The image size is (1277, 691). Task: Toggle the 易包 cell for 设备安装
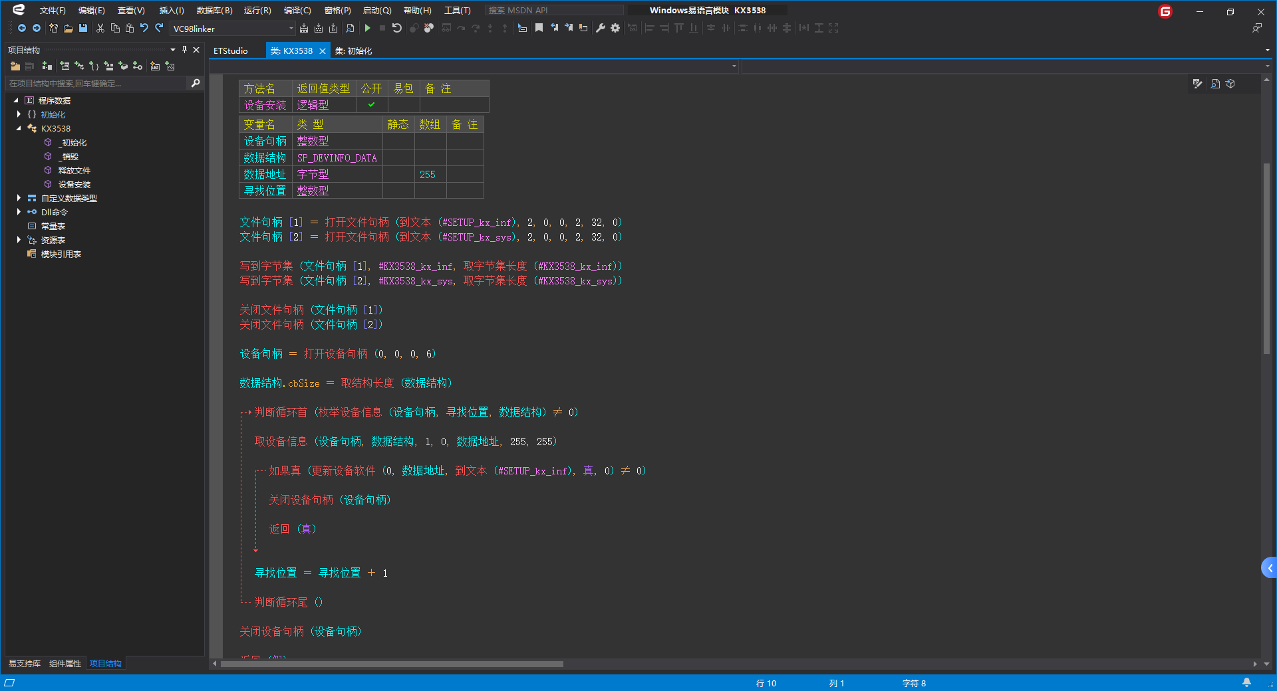tap(404, 105)
